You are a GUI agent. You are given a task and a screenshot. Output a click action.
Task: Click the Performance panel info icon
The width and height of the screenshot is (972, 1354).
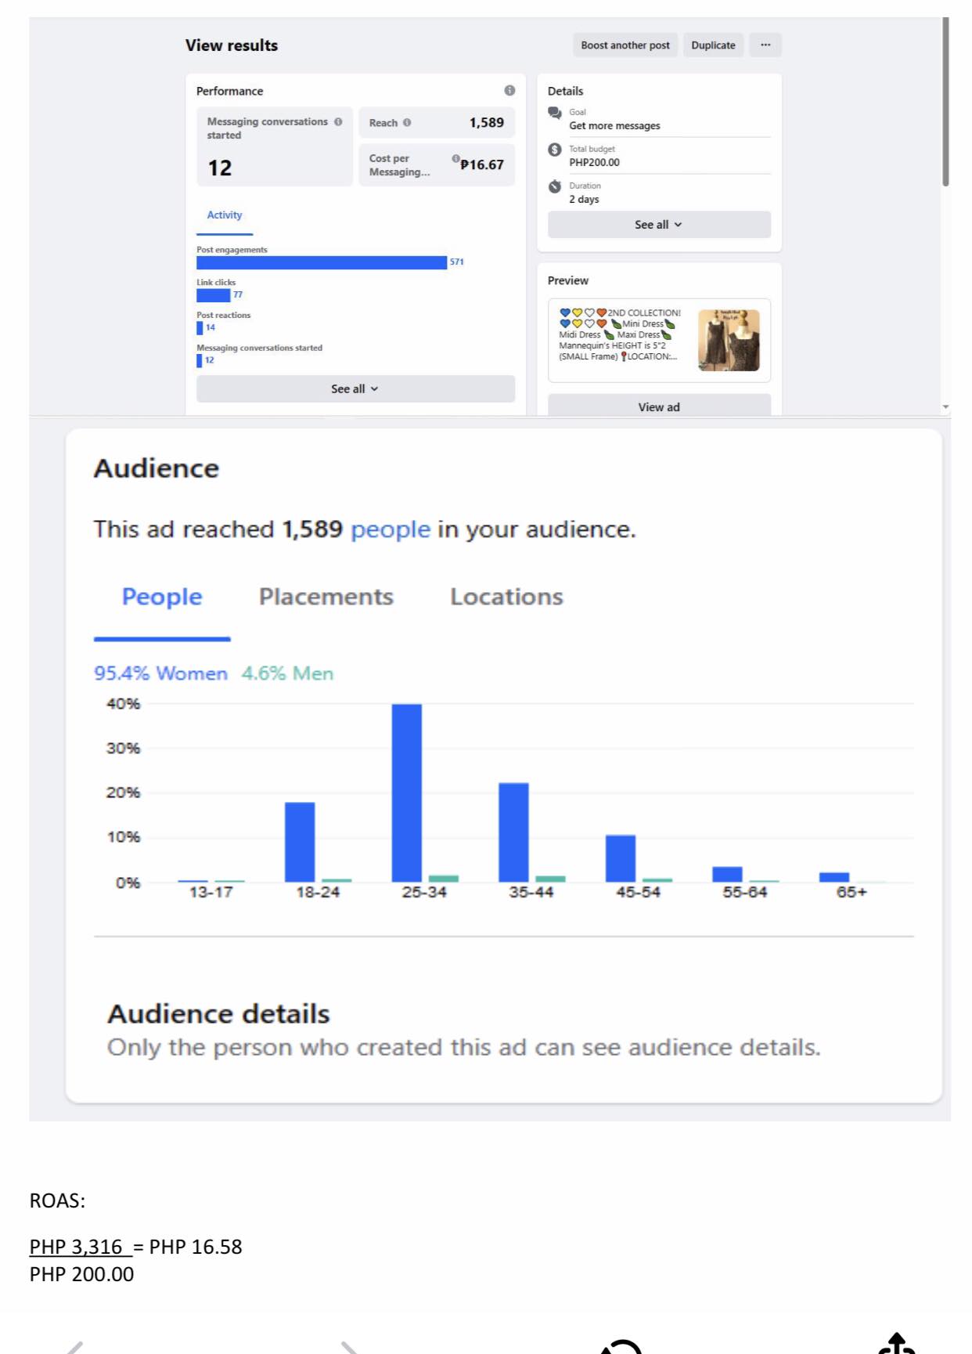pyautogui.click(x=509, y=91)
